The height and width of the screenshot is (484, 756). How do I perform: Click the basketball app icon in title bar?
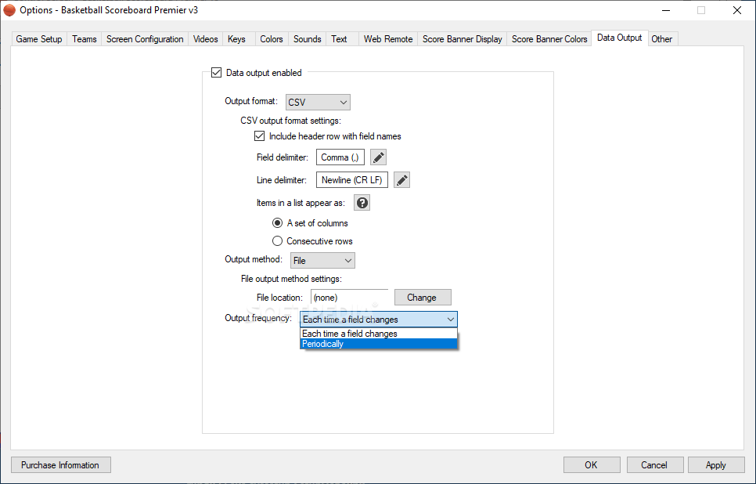9,10
